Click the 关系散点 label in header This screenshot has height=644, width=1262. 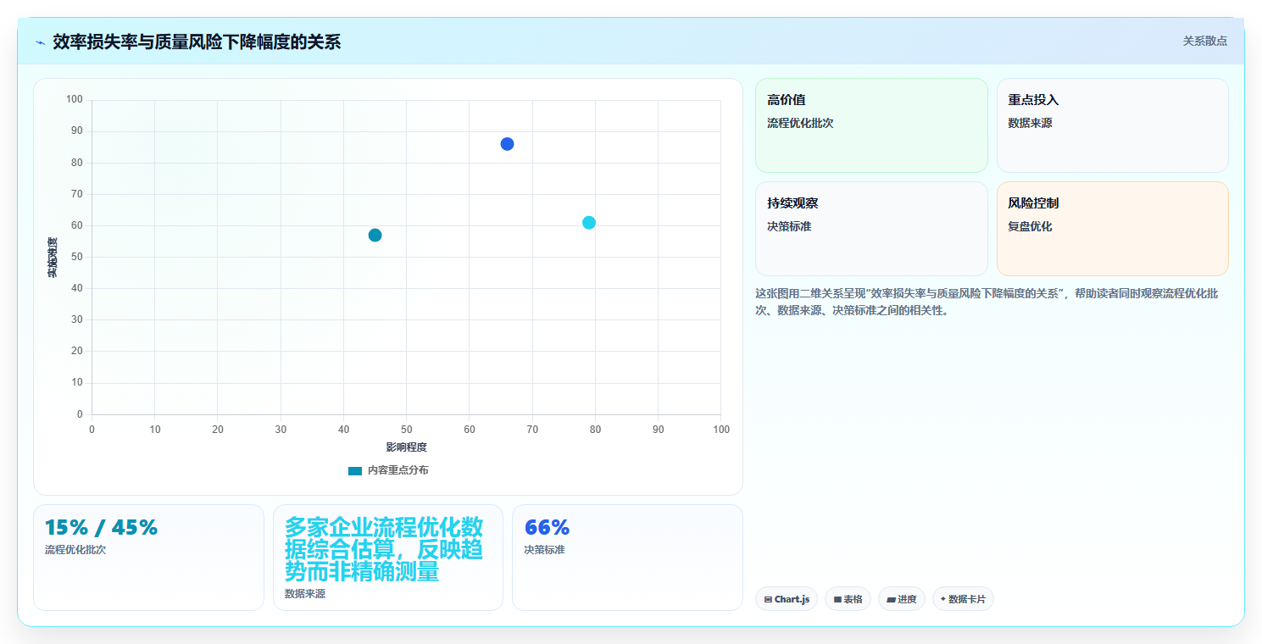coord(1204,41)
